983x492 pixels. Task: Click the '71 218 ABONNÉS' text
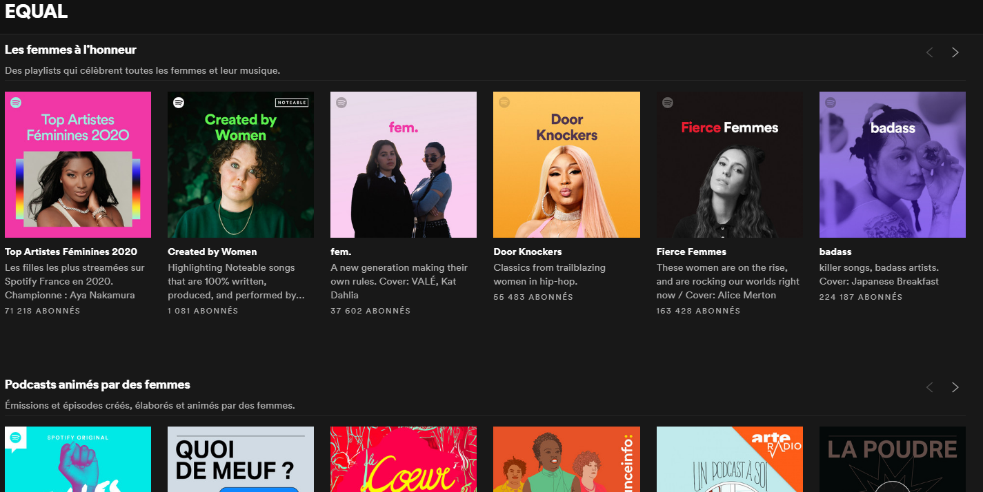coord(42,311)
